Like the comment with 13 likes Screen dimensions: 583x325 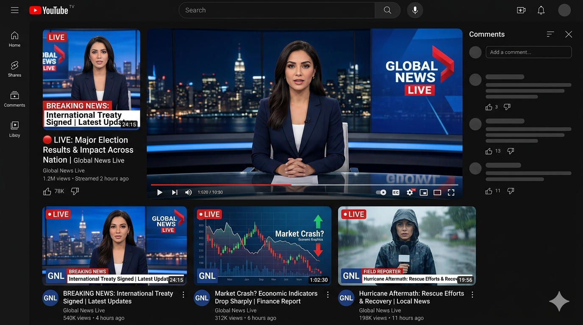tap(489, 151)
